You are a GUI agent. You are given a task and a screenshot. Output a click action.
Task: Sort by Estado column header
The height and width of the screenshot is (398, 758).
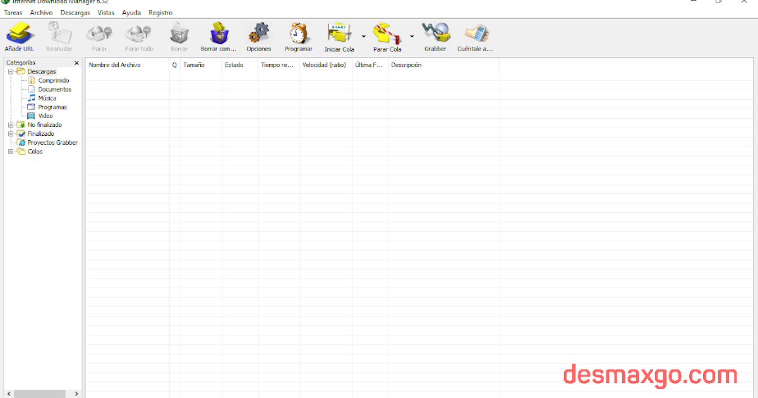point(240,65)
